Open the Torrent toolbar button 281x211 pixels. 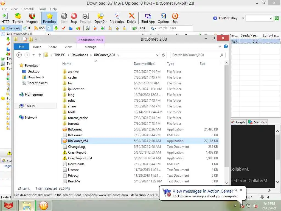click(x=18, y=18)
